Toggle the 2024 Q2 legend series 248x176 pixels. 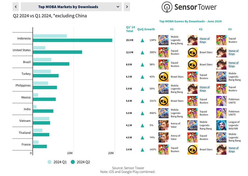[x=80, y=162]
